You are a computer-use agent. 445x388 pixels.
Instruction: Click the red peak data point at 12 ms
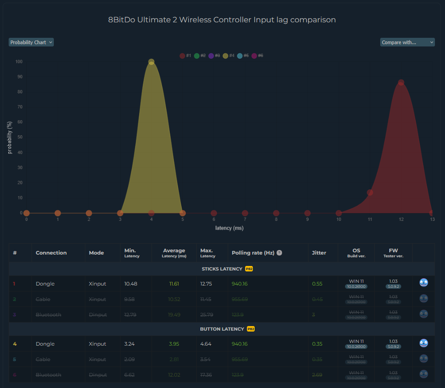click(401, 82)
